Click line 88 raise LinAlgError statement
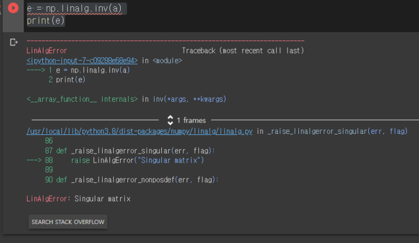 [x=136, y=160]
